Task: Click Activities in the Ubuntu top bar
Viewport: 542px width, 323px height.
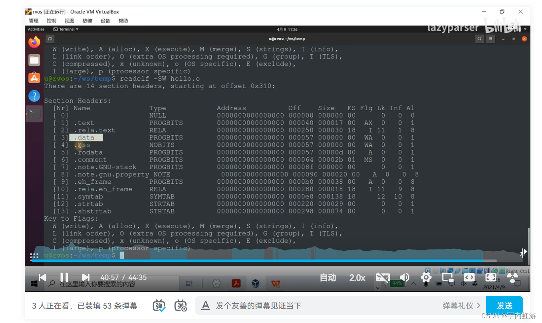Action: 36,29
